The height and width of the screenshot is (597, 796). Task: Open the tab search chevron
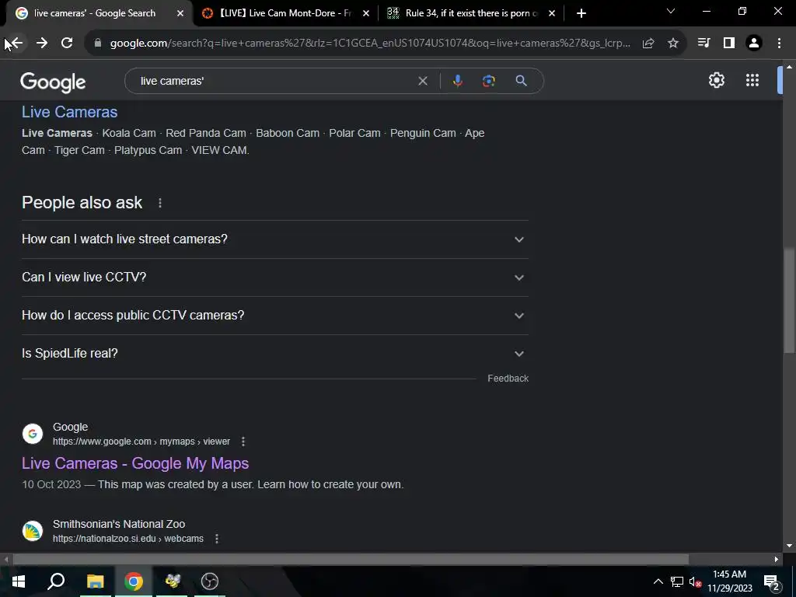(x=671, y=11)
